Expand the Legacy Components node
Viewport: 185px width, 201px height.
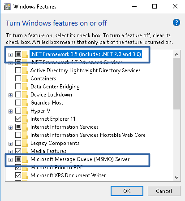(x=10, y=144)
